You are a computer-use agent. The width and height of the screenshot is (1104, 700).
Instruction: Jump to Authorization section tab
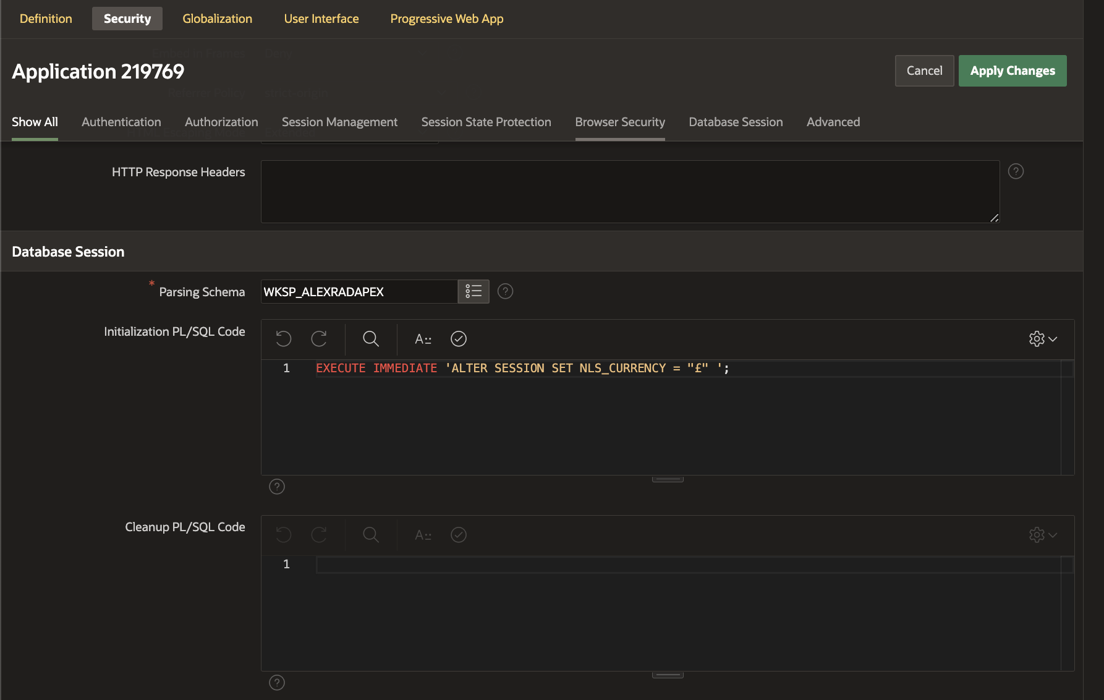[221, 122]
